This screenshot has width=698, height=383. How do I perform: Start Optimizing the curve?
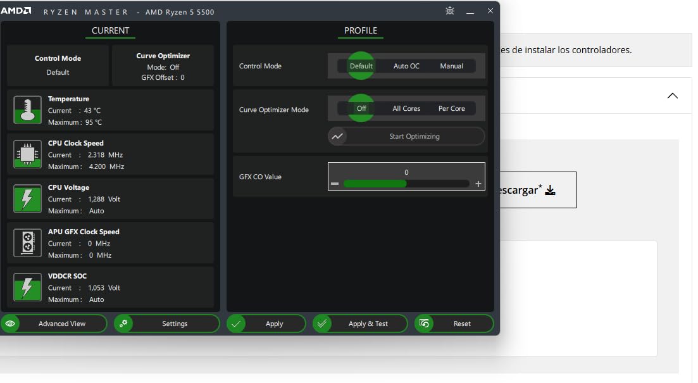click(x=406, y=136)
